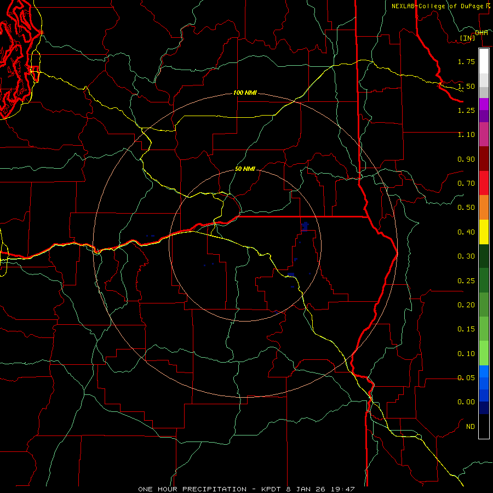Click the 1.10 legend value
Image resolution: width=493 pixels, height=493 pixels.
pos(466,135)
